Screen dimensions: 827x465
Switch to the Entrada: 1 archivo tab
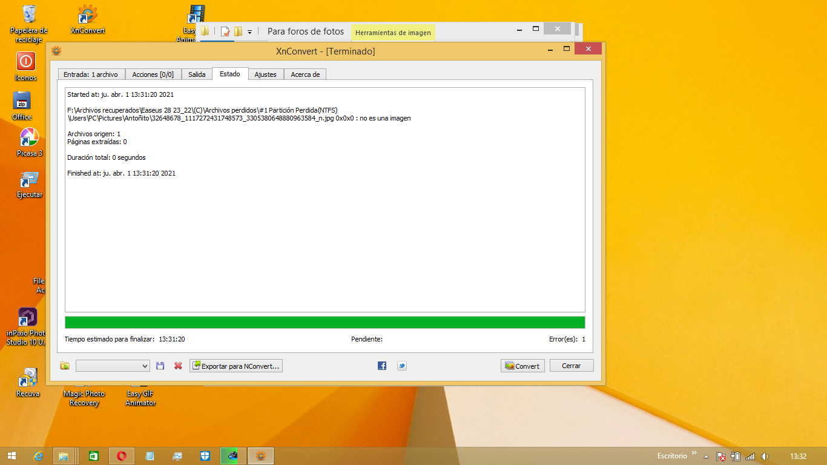pyautogui.click(x=91, y=74)
